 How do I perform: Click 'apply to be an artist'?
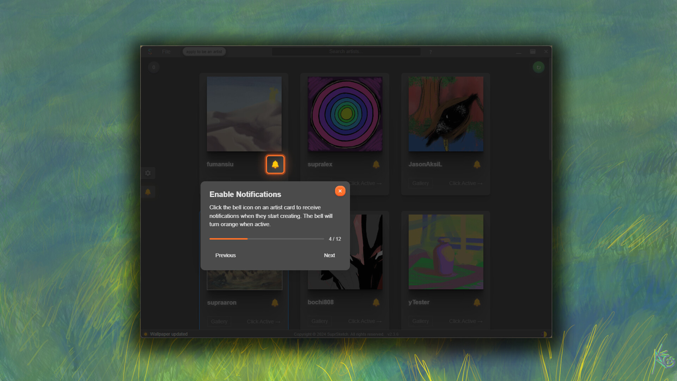point(204,52)
